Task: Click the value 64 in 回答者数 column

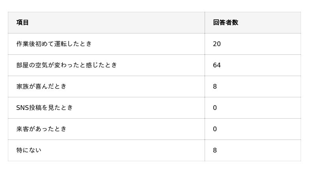Action: pos(217,65)
